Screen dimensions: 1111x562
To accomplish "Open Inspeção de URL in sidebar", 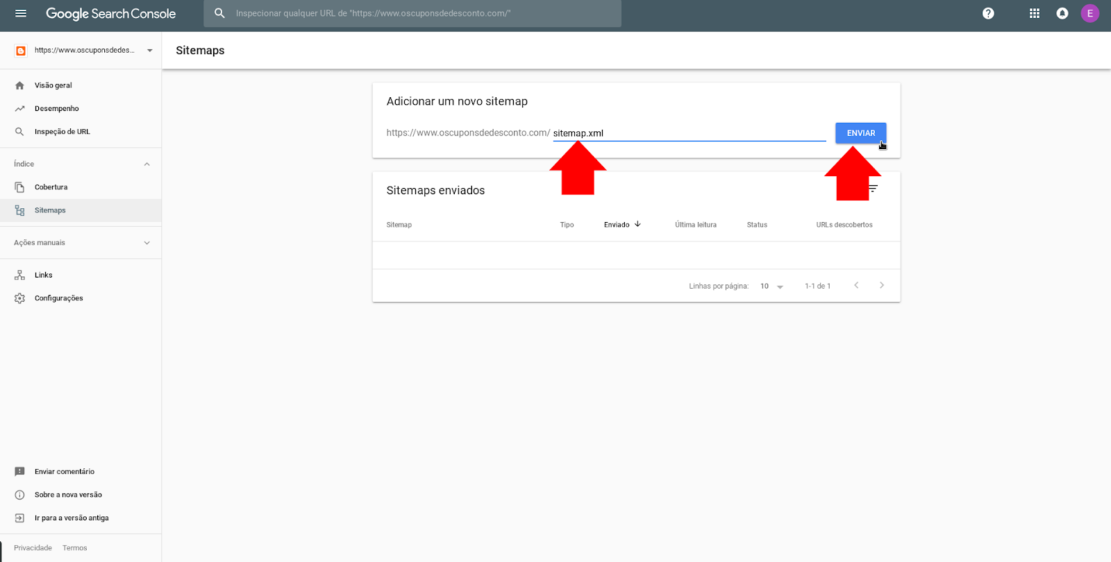I will coord(81,132).
